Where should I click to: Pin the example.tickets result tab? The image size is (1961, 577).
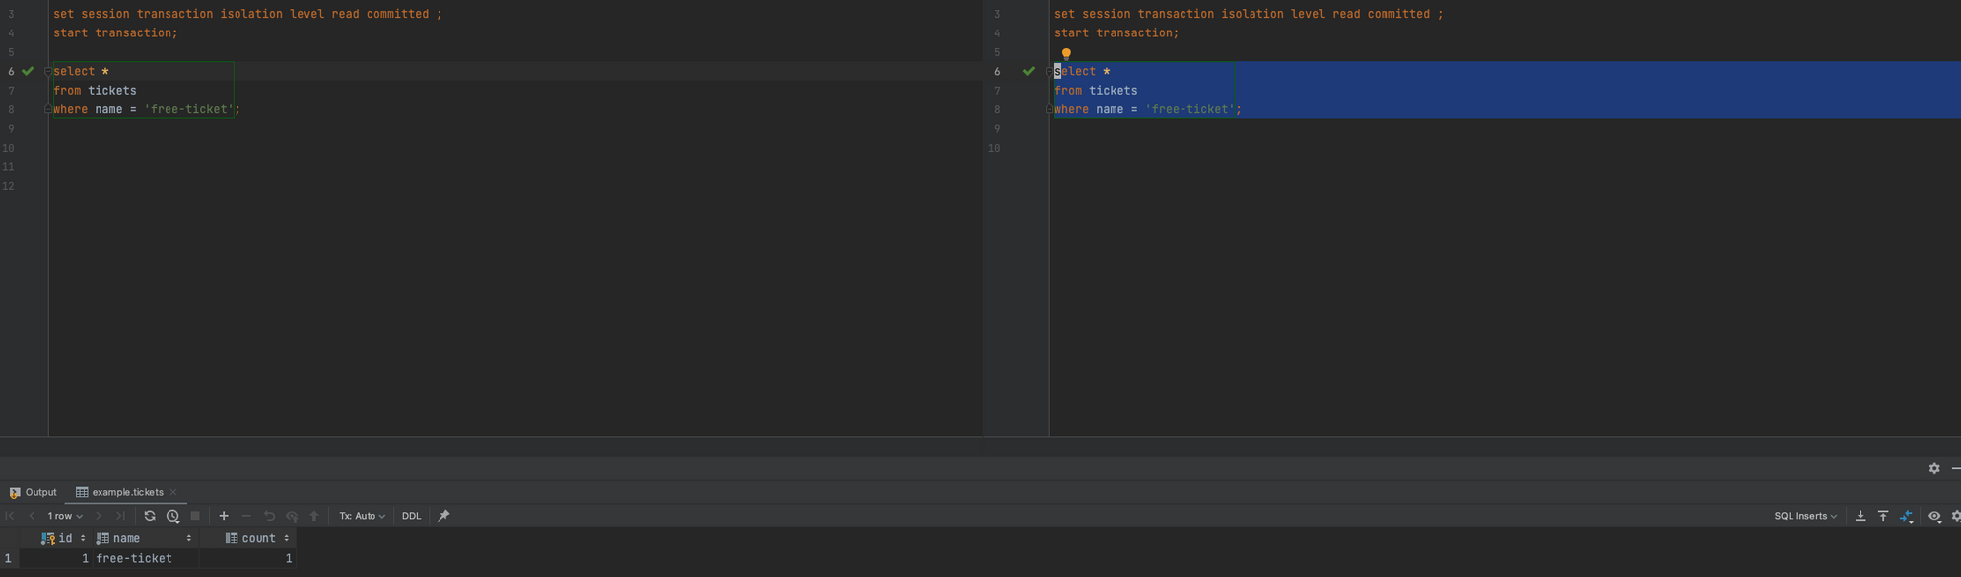point(443,516)
